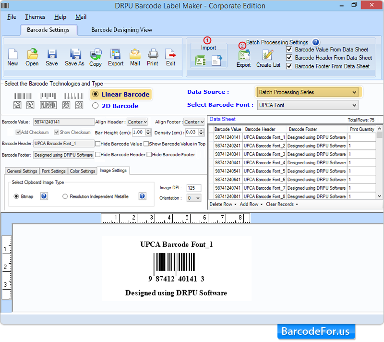This screenshot has width=384, height=342.
Task: Increase Bar Height with spinner up arrow
Action: click(148, 131)
